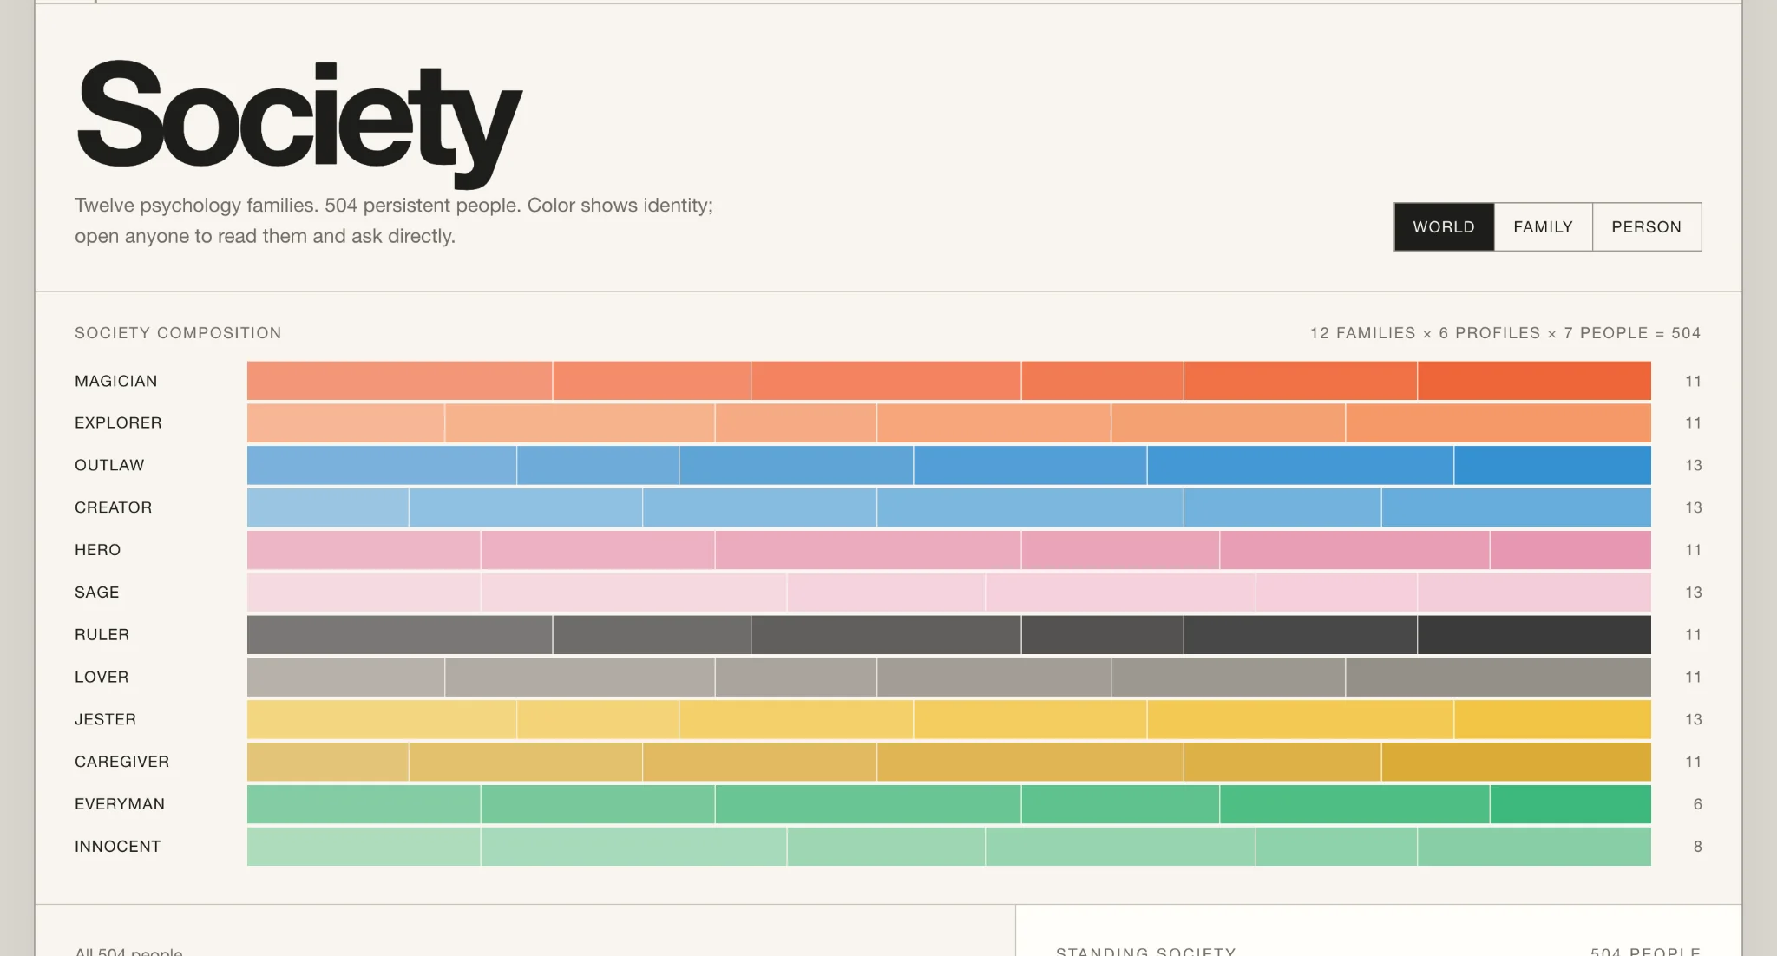Image resolution: width=1777 pixels, height=956 pixels.
Task: Click first pale segment of SAGE bar
Action: 364,593
